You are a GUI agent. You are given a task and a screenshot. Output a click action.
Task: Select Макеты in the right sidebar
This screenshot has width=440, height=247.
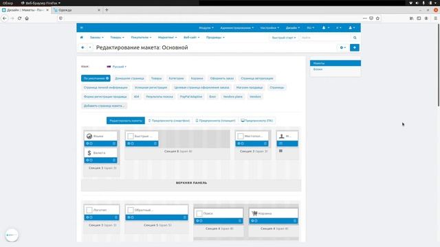click(x=335, y=63)
